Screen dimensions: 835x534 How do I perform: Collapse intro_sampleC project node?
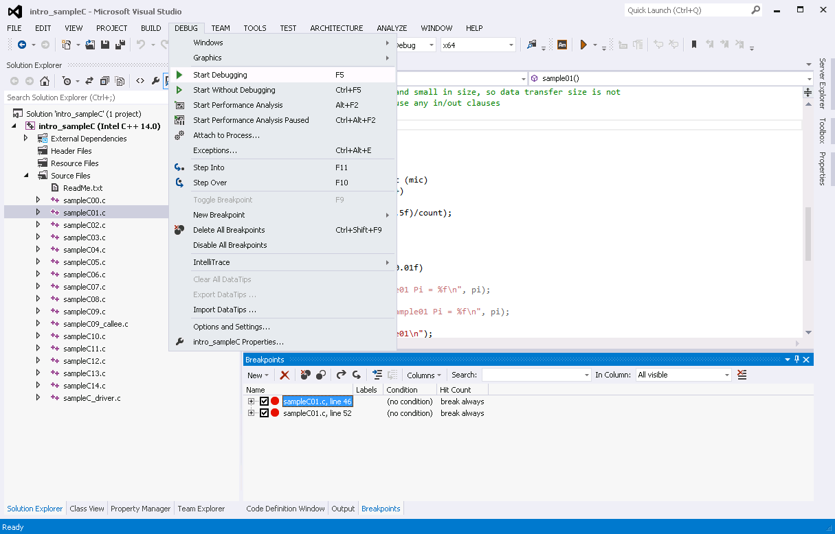pyautogui.click(x=14, y=126)
